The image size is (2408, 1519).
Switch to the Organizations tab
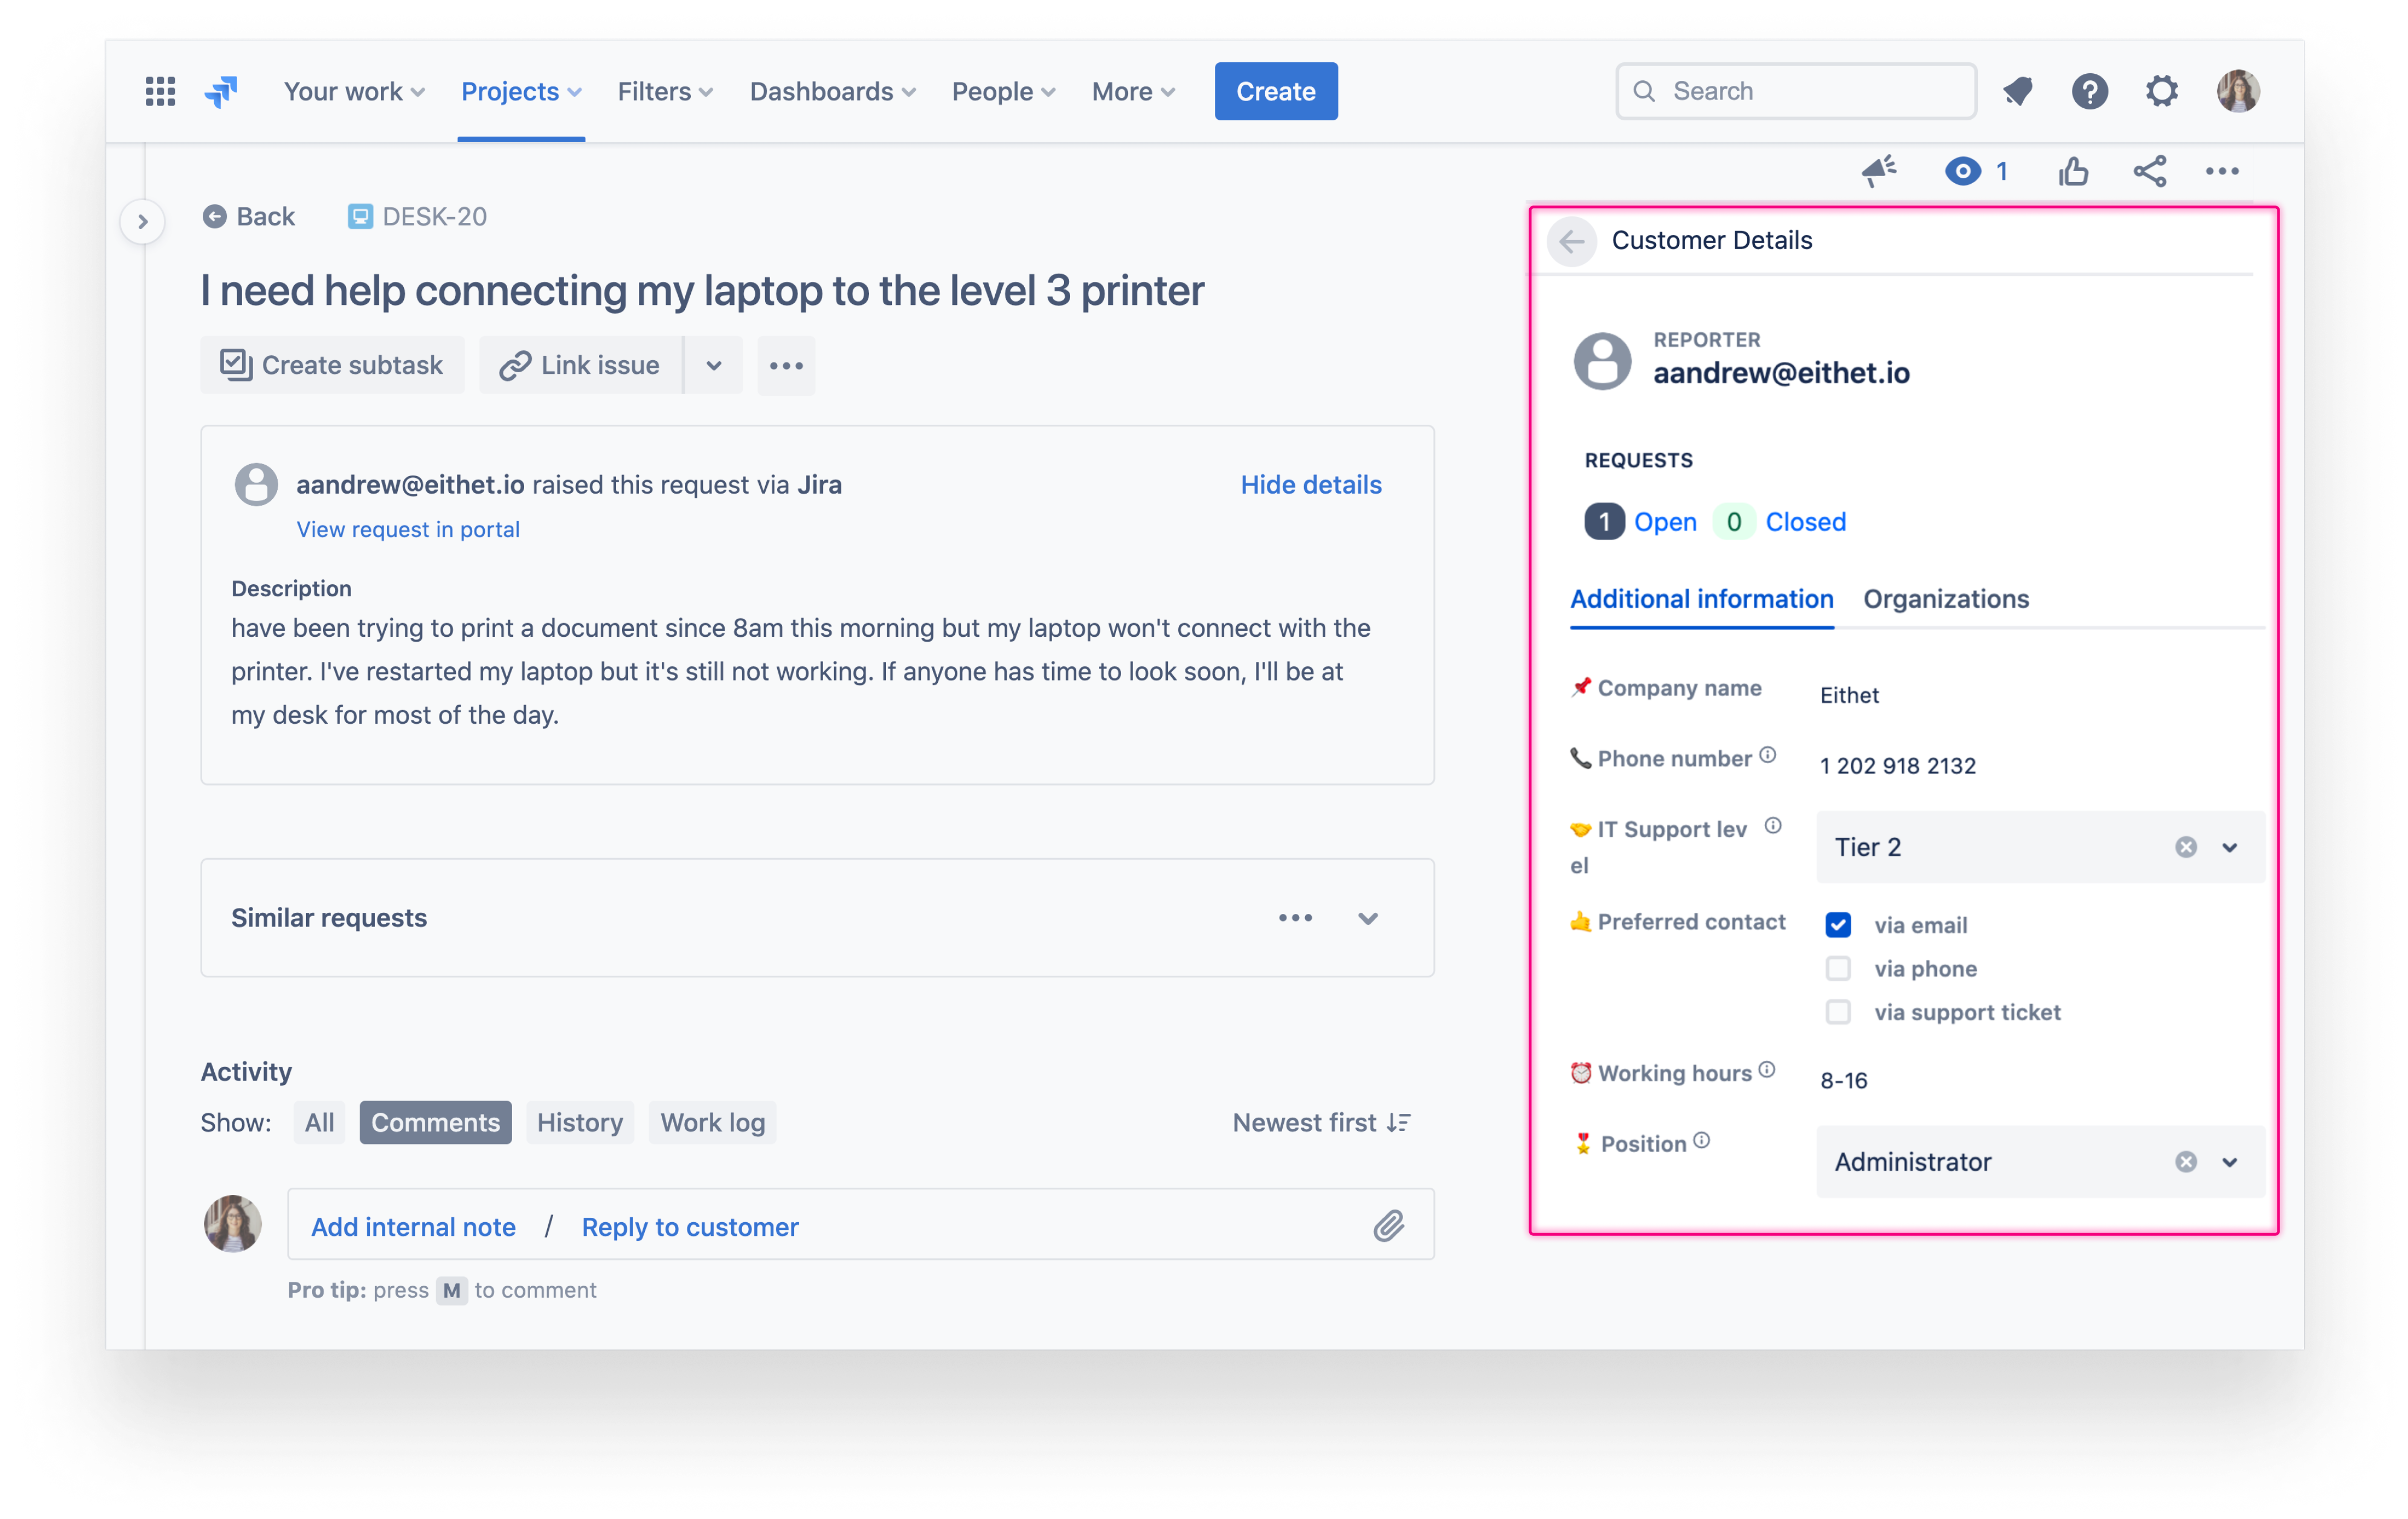[x=1945, y=599]
